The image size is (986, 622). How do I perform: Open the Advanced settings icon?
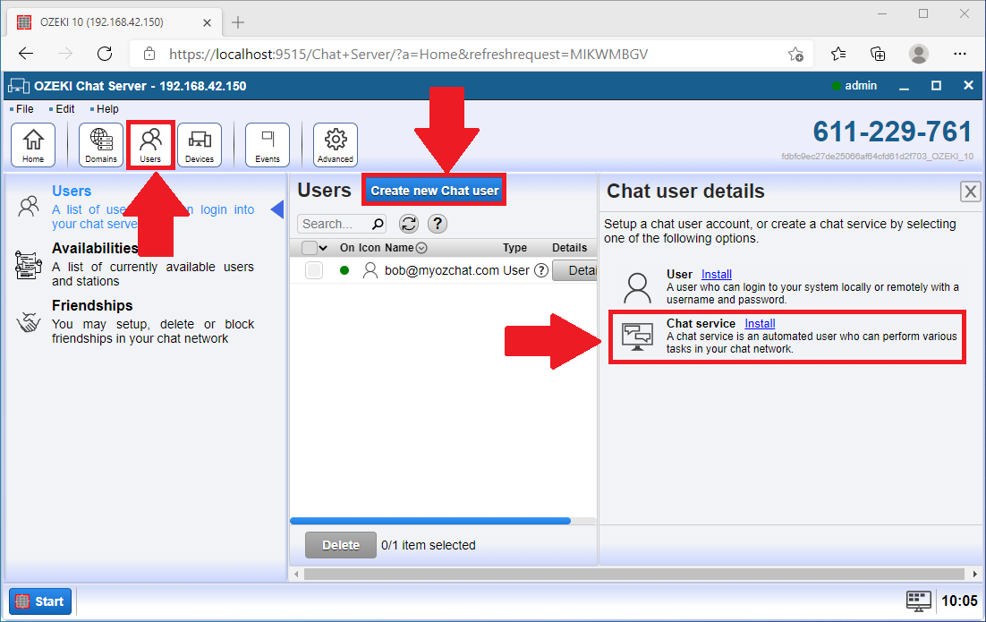(335, 143)
